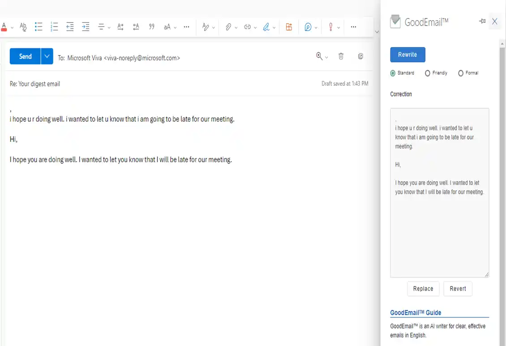Click recipient Microsoft Viva address field

coord(124,58)
